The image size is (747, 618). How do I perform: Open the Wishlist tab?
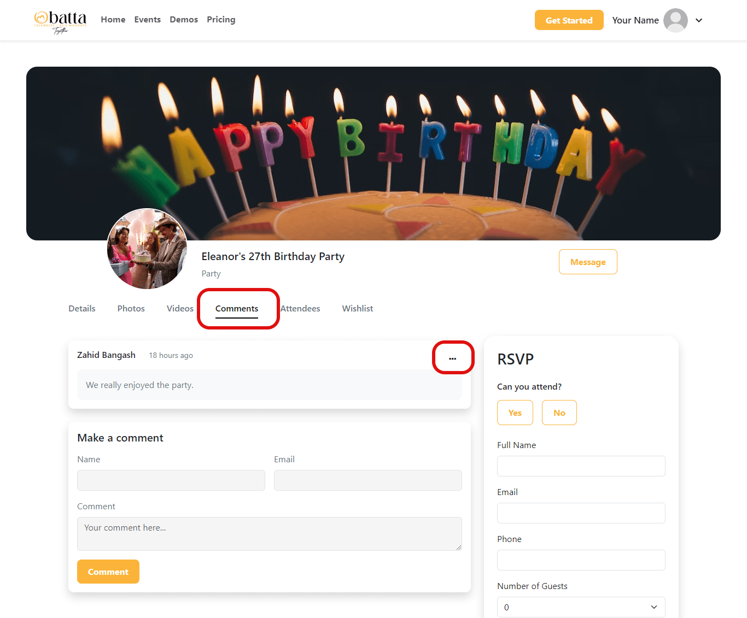(x=358, y=309)
